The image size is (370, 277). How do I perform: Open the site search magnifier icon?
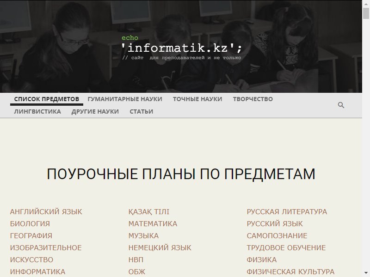(x=341, y=105)
